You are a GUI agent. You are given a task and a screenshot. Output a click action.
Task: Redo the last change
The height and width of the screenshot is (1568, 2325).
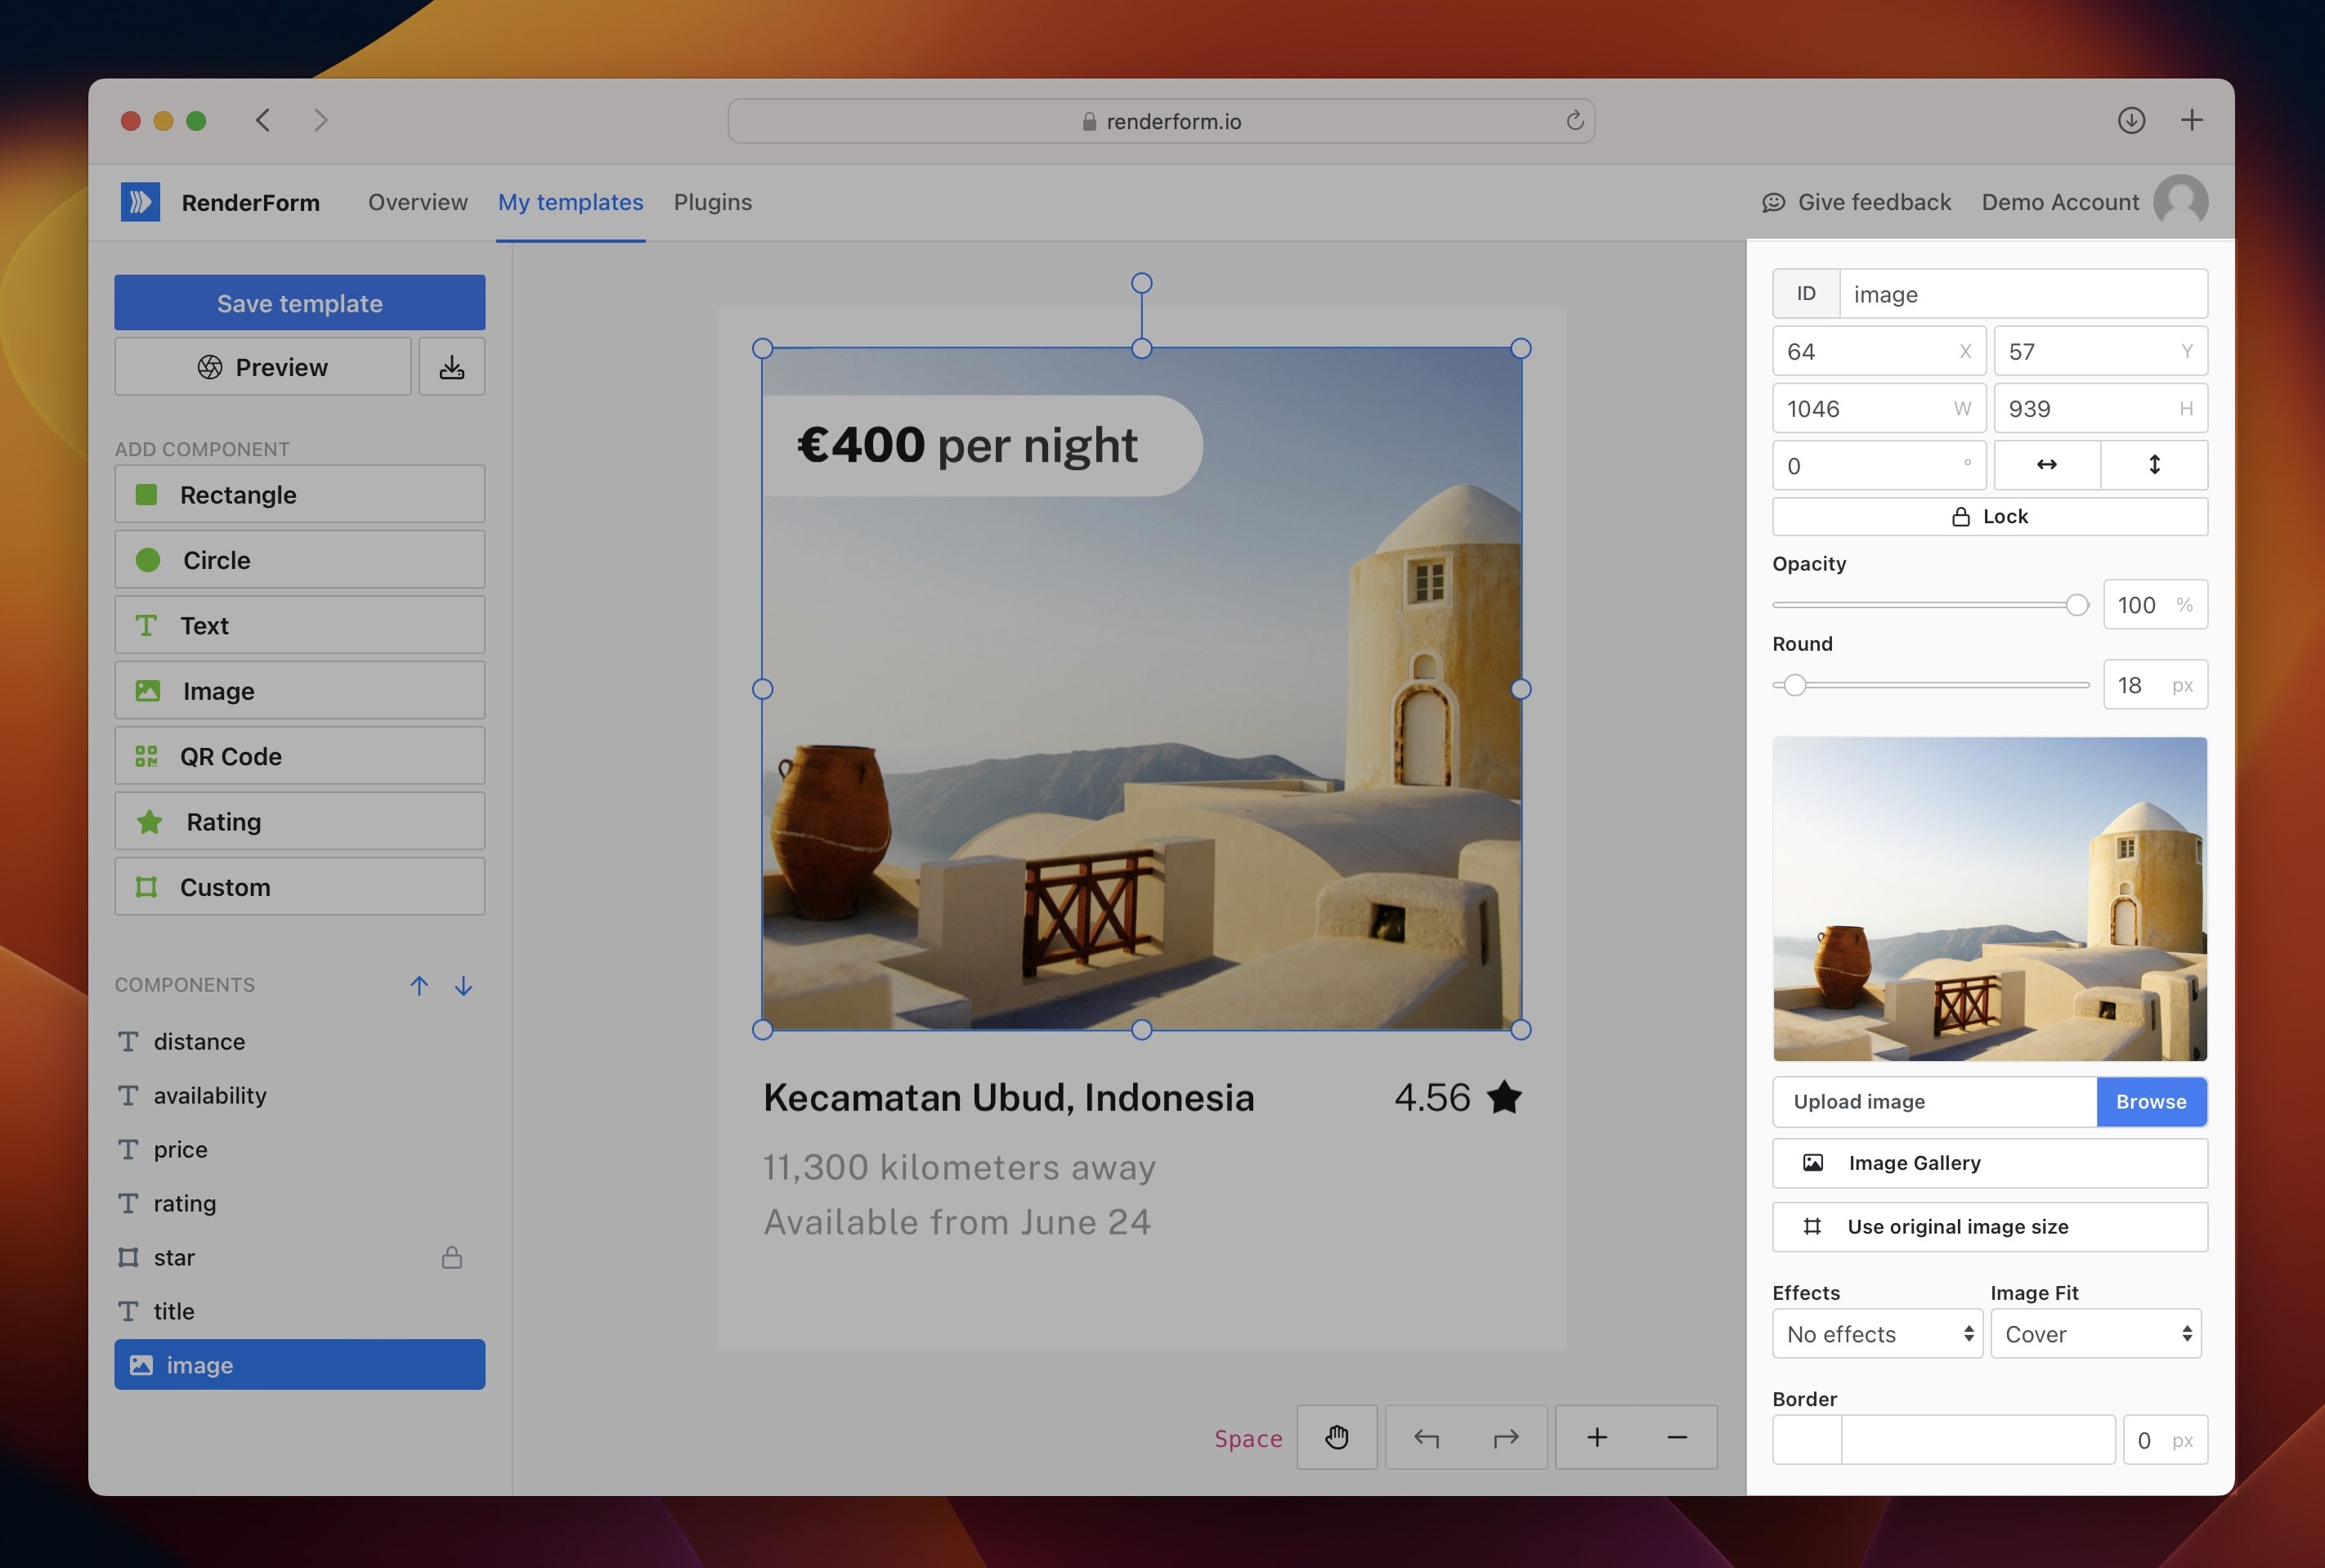tap(1506, 1437)
